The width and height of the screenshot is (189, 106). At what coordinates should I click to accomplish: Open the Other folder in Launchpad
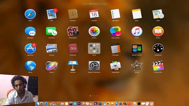tap(94, 48)
